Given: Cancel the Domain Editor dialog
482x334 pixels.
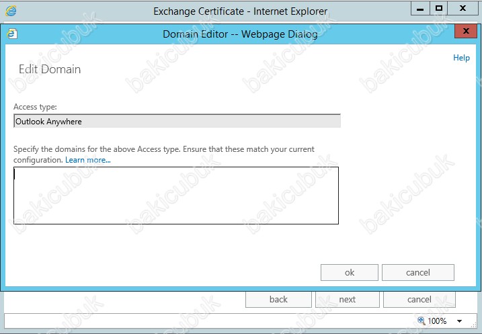Looking at the screenshot, I should (418, 273).
